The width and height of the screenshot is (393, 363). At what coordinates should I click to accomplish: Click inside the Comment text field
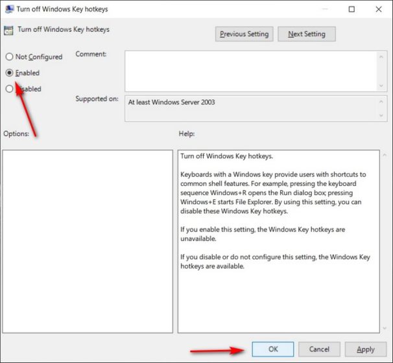pos(250,71)
